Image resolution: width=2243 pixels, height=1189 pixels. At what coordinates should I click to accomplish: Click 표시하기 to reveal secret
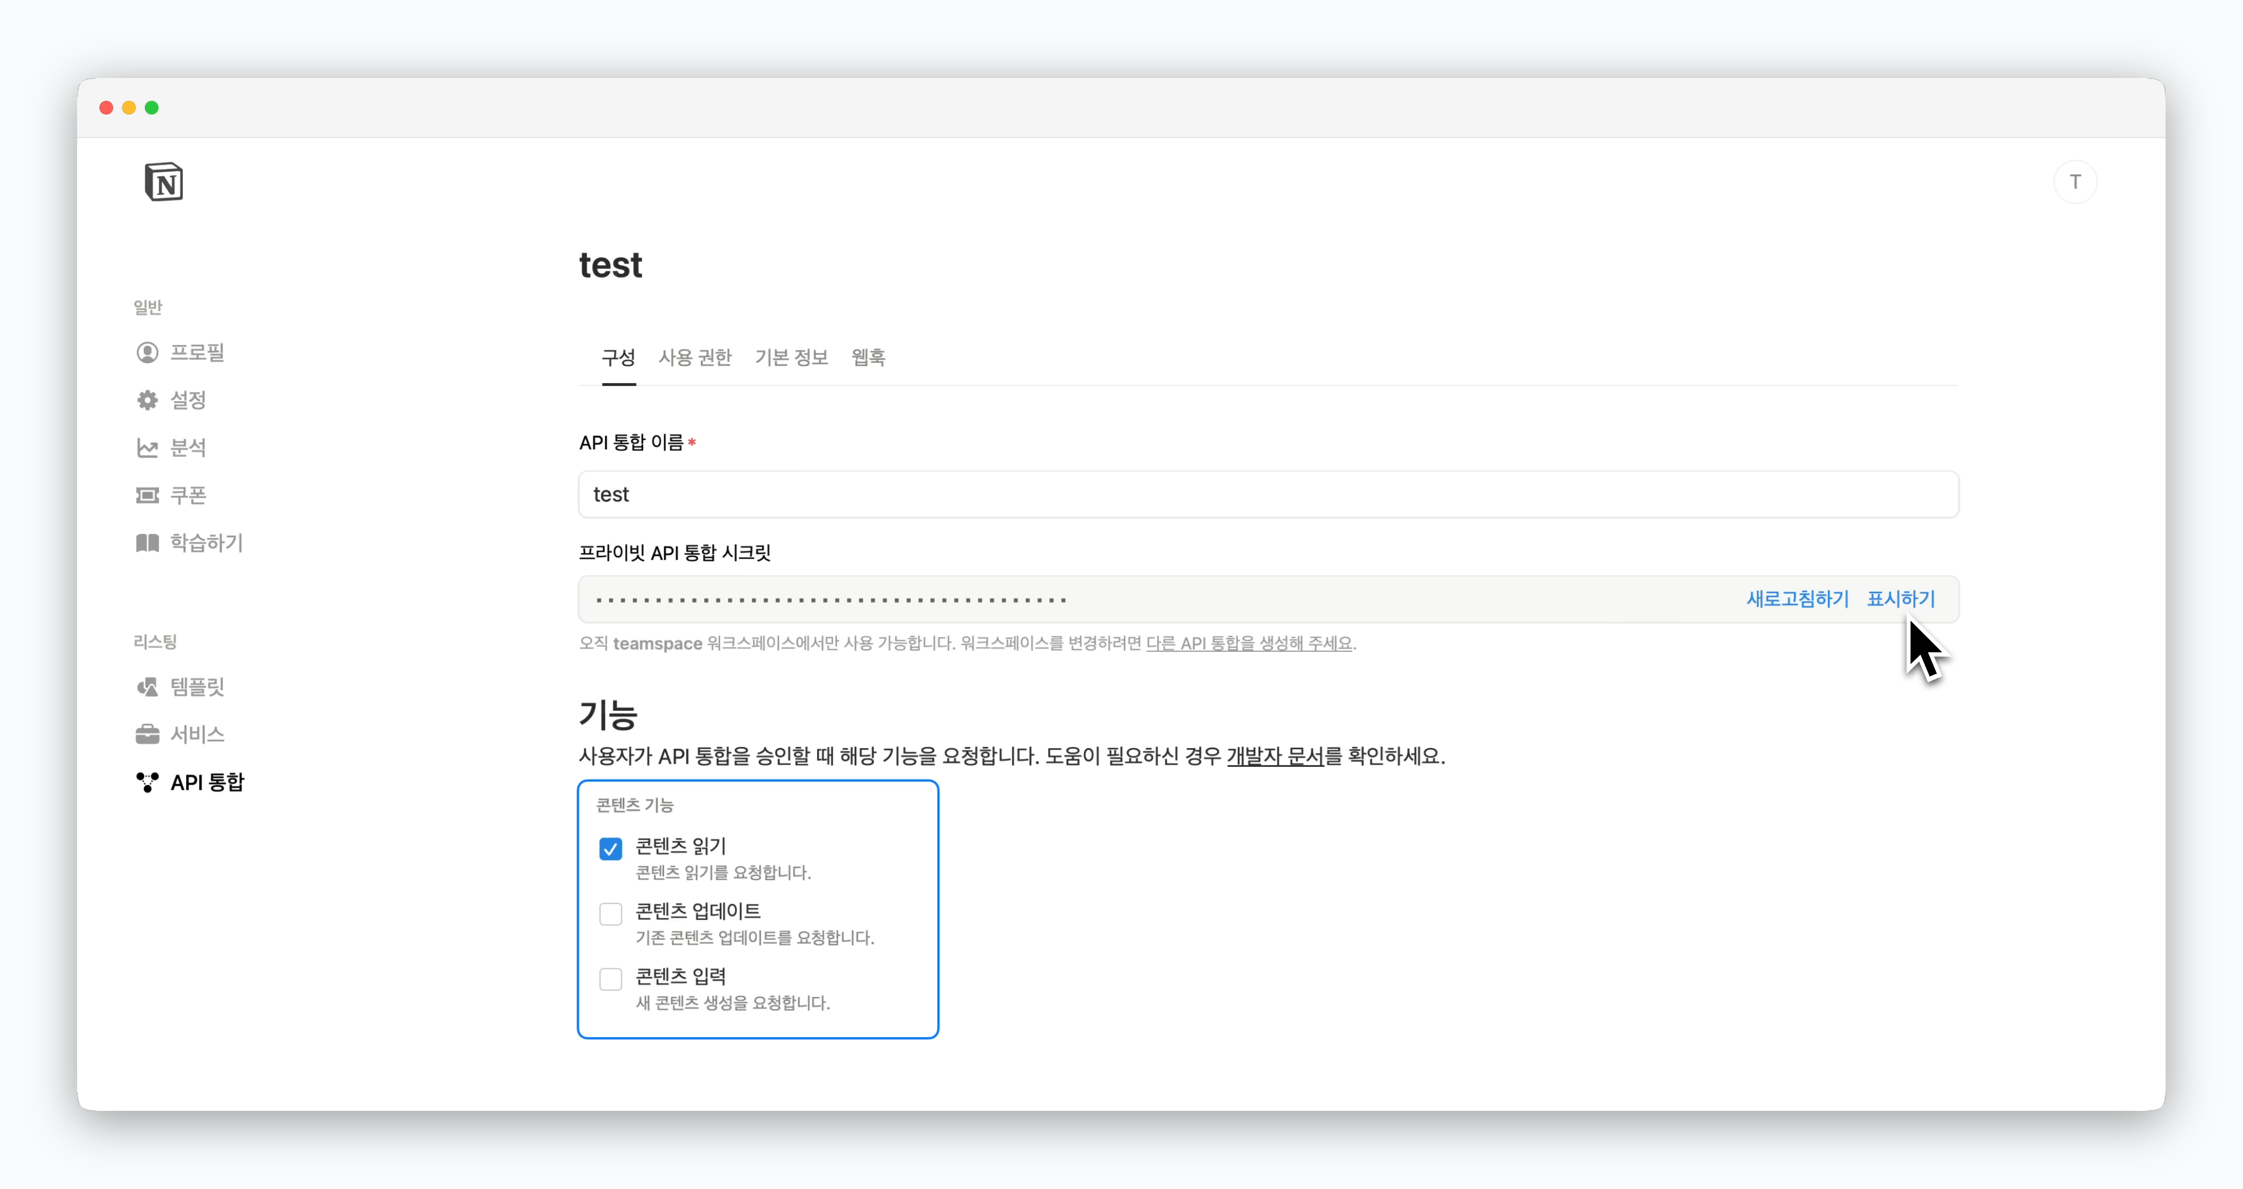(x=1900, y=599)
